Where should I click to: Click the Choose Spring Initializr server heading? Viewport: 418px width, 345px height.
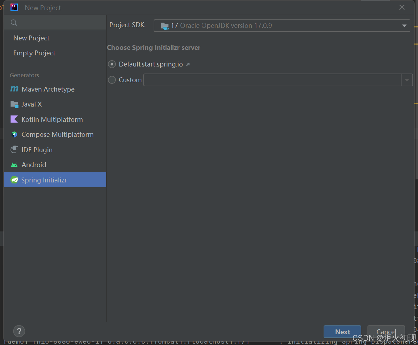(154, 48)
